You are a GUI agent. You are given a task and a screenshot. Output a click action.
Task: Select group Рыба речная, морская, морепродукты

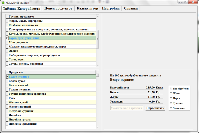(x=52, y=55)
